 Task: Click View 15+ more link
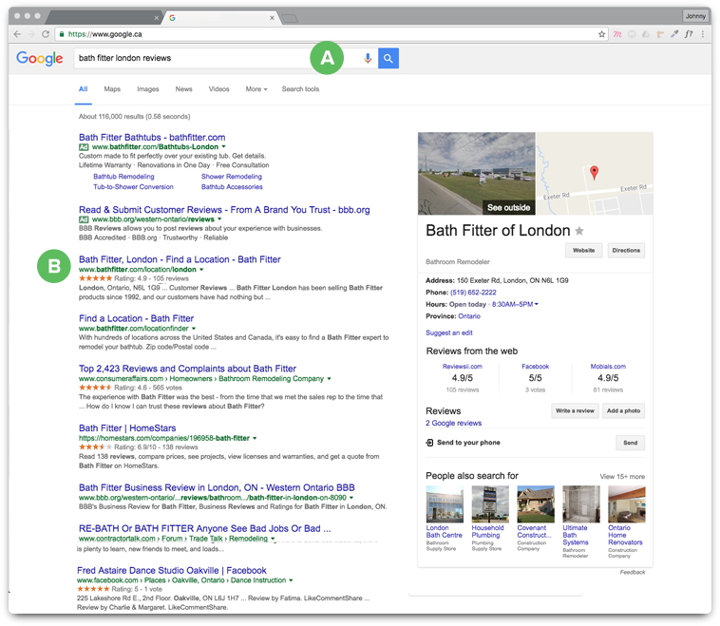click(x=622, y=477)
